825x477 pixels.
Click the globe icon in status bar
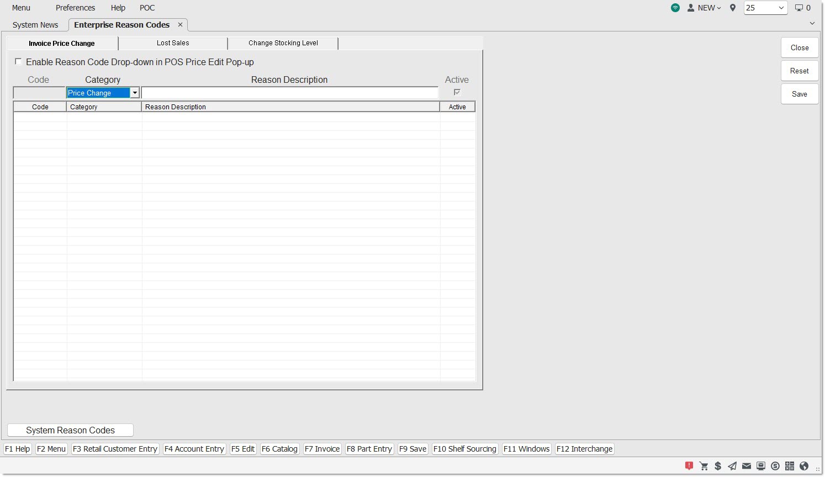[804, 466]
